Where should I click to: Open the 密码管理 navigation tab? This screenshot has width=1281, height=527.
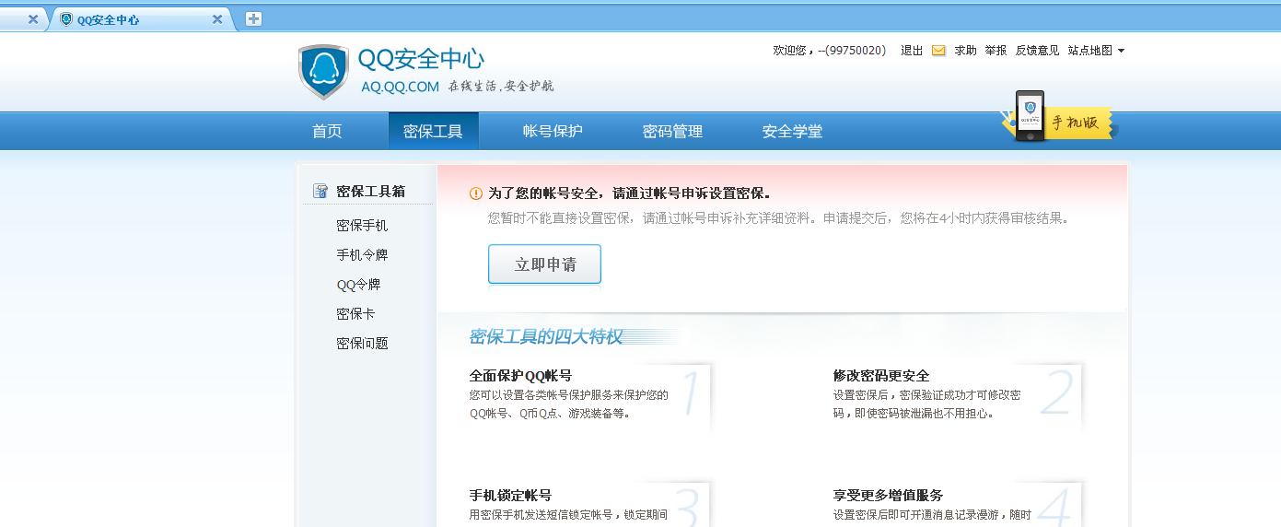coord(672,131)
